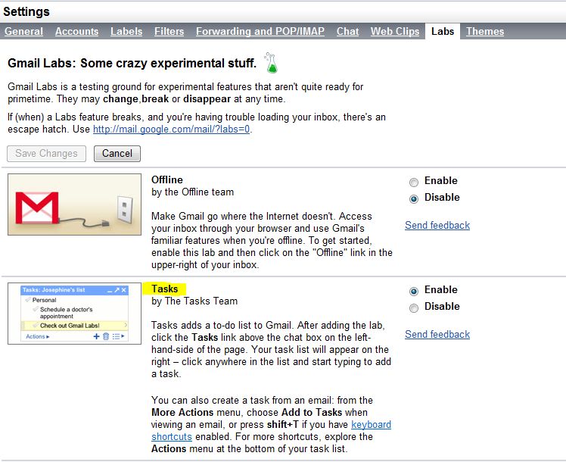566x462 pixels.
Task: Click the 'by the Offline team' text
Action: coord(193,192)
